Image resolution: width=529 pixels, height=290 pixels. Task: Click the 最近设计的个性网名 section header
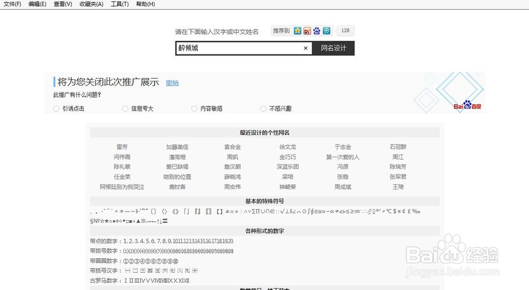coord(265,133)
